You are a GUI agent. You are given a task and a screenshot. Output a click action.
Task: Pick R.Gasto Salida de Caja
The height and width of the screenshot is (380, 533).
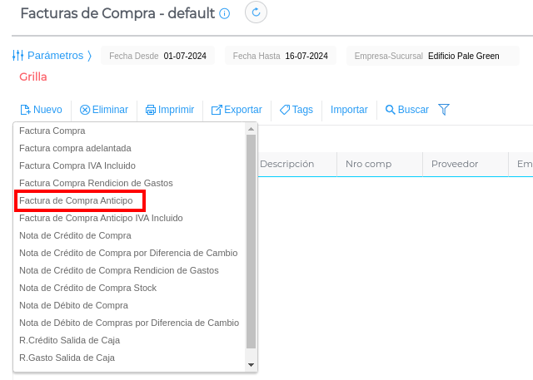[67, 358]
